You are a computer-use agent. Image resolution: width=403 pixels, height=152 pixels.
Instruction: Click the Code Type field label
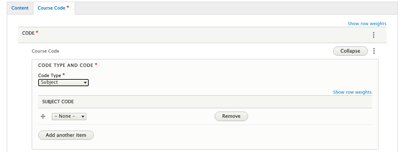[x=49, y=75]
